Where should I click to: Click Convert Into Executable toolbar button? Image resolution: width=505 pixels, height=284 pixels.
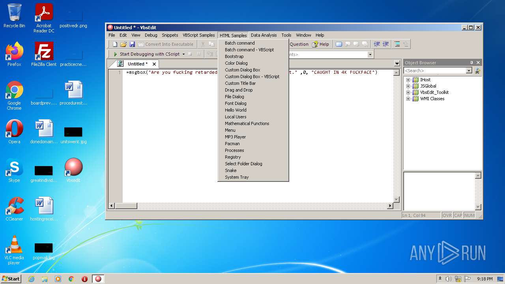click(166, 44)
